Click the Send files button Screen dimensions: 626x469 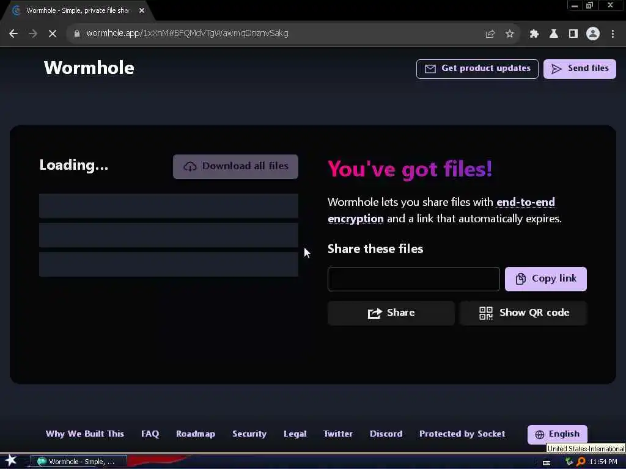coord(580,68)
